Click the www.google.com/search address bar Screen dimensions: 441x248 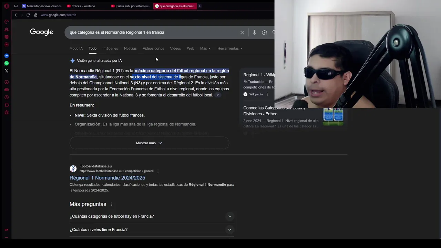(x=58, y=15)
